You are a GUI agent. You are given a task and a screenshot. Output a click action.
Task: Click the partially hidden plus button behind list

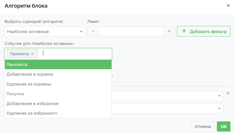pos(114,76)
